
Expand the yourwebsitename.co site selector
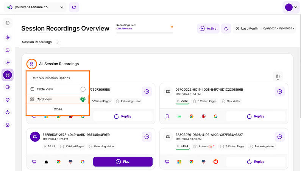[35, 7]
